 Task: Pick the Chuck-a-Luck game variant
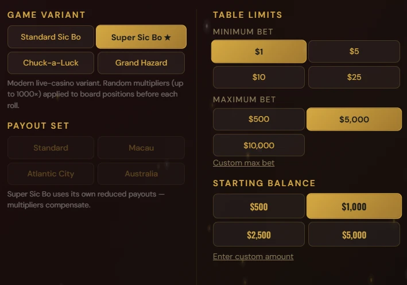(51, 63)
